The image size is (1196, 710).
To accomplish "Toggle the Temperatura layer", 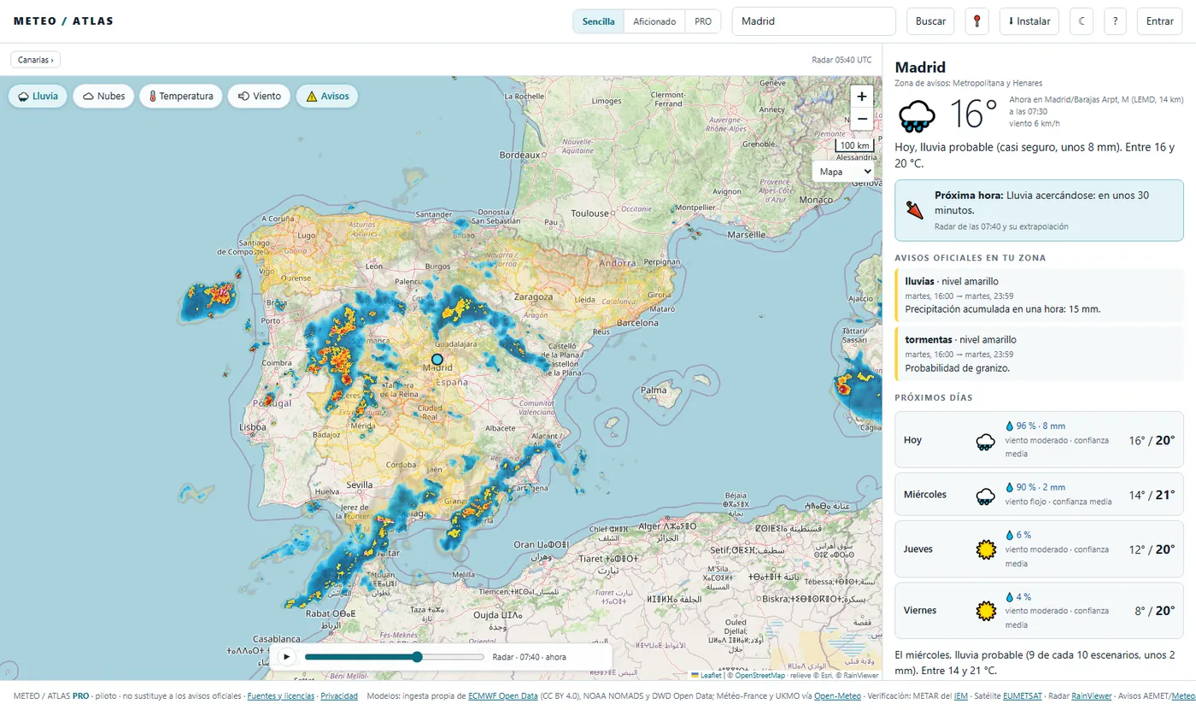I will tap(180, 97).
